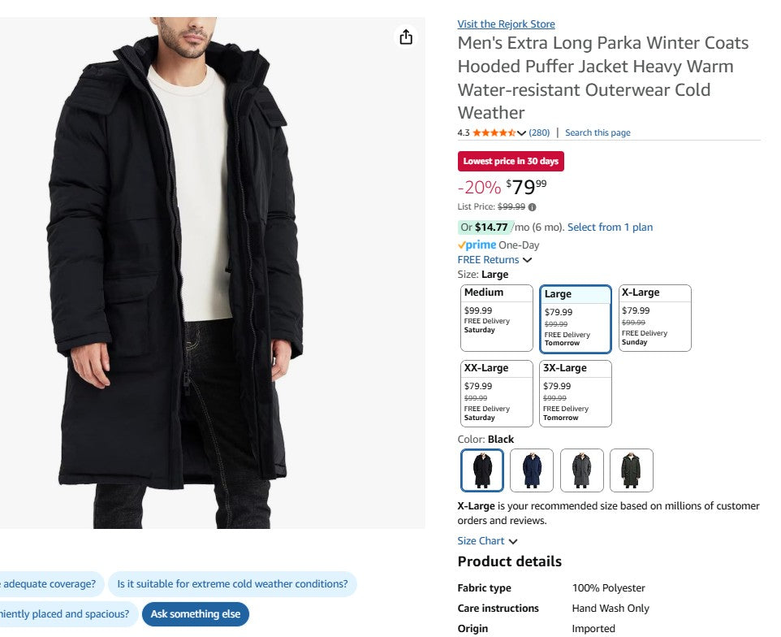781x637 pixels.
Task: Open the rating breakdown chevron
Action: coord(521,133)
